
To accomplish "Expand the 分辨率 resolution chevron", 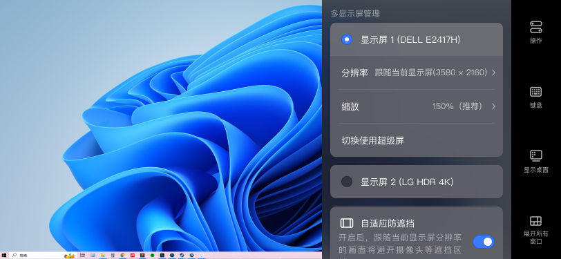I will pos(493,73).
